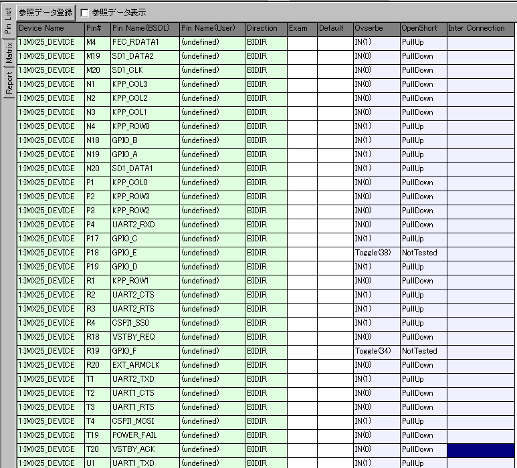Click the Exam cell for SD1_CLK
517x468 pixels.
pos(302,70)
